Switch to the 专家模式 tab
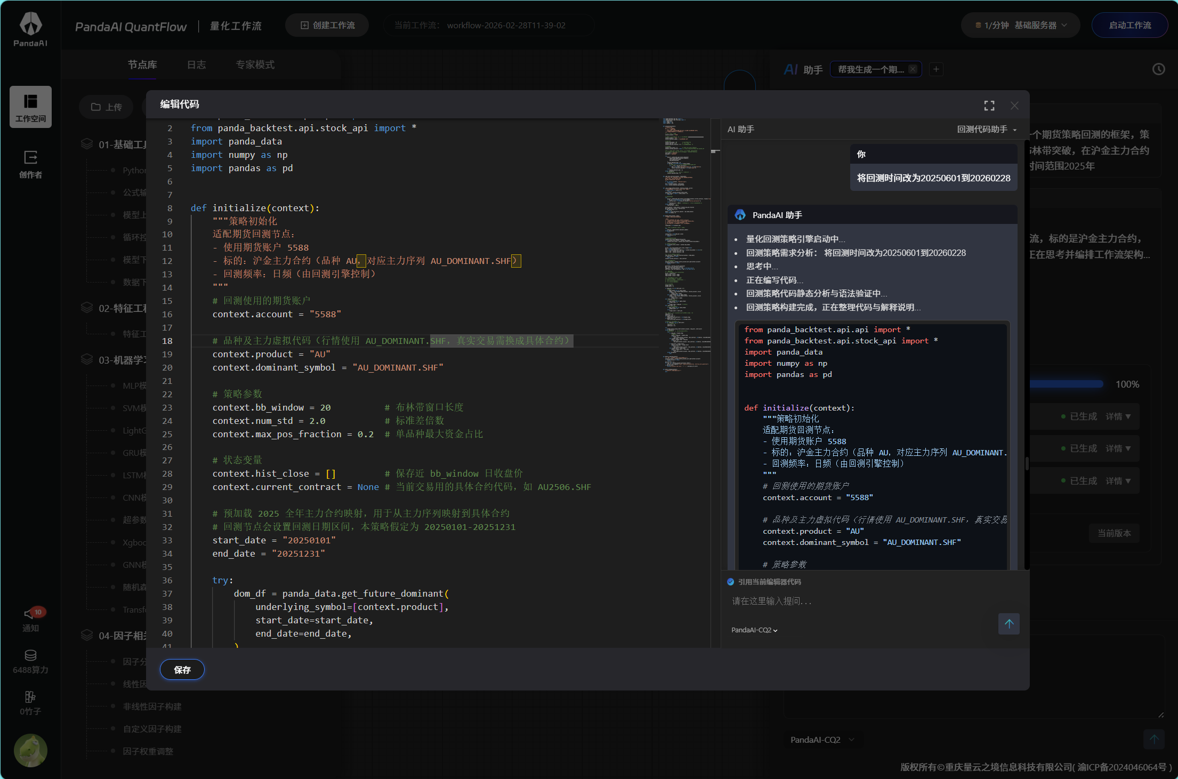The height and width of the screenshot is (779, 1178). [x=255, y=65]
